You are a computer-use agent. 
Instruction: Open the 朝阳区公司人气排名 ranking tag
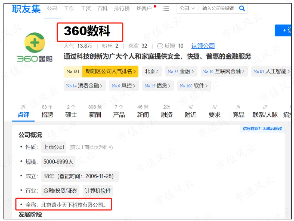[x=101, y=71]
